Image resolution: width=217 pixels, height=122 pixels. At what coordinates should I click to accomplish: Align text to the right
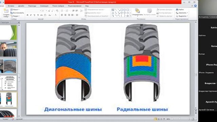pyautogui.click(x=69, y=15)
